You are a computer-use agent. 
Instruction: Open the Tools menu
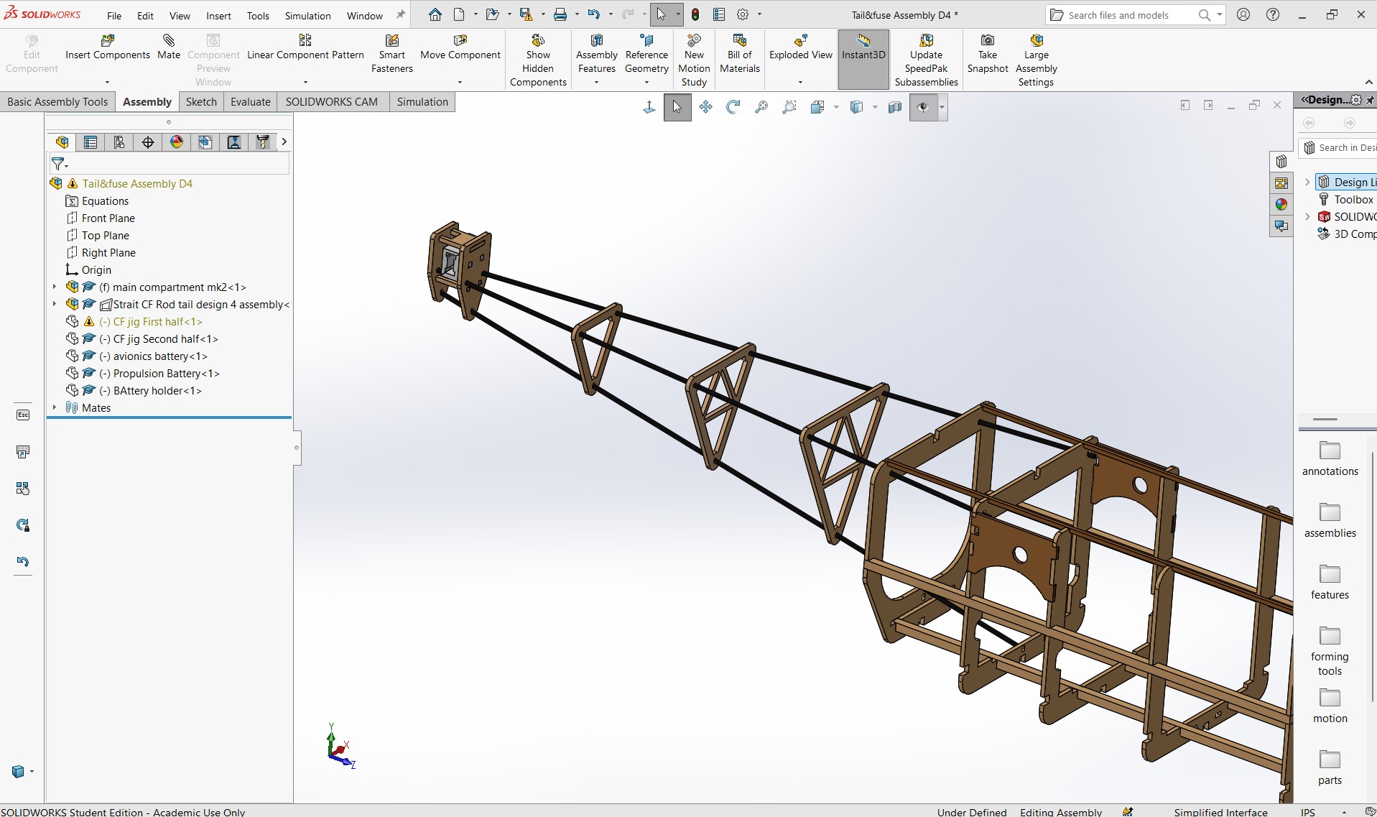(258, 16)
